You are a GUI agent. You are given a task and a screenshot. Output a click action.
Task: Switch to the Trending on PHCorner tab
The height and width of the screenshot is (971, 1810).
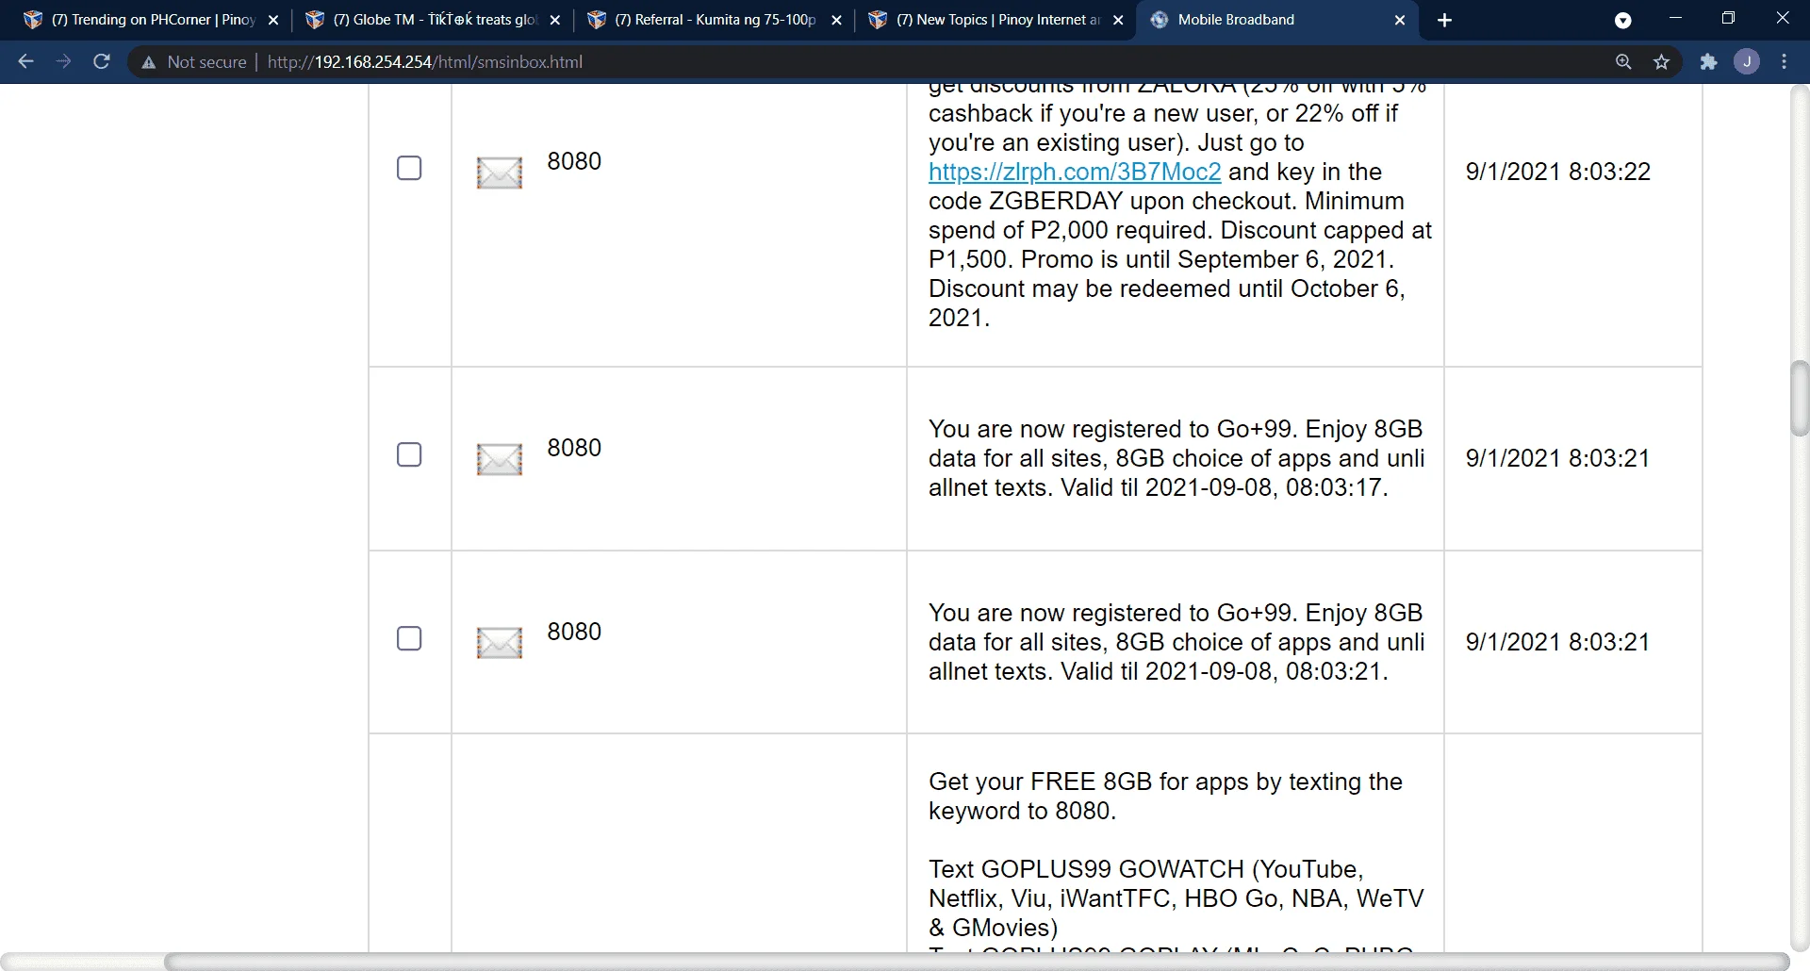pos(151,20)
